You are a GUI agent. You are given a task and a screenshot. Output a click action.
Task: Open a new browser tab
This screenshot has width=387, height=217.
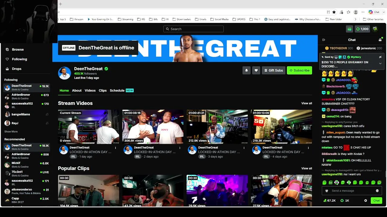[60, 4]
